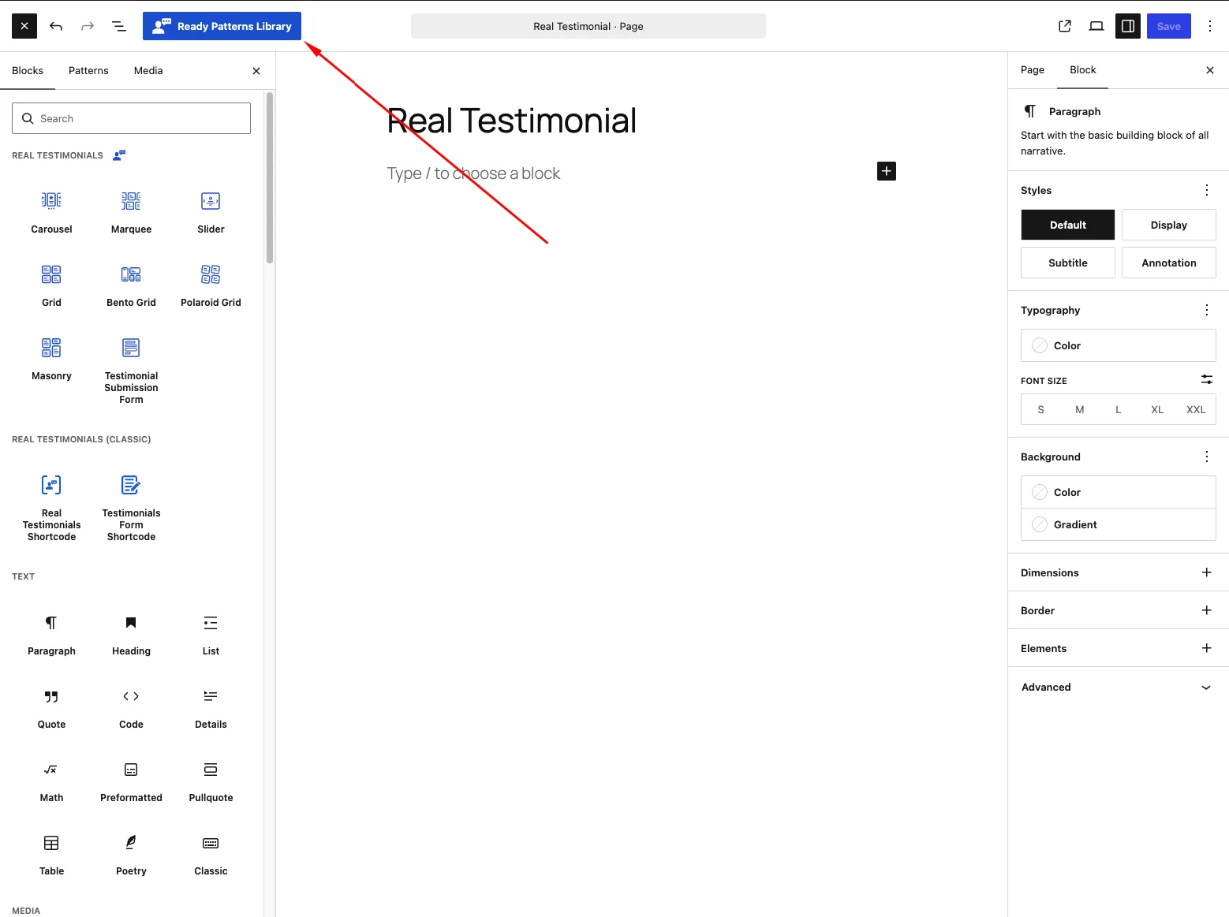Insert a Heading block
This screenshot has height=917, width=1229.
131,635
